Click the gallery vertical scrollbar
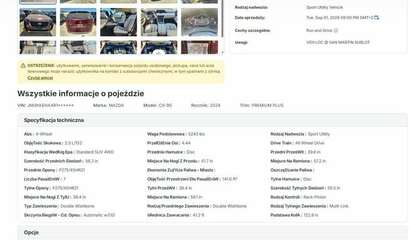The image size is (409, 240). [x=222, y=18]
